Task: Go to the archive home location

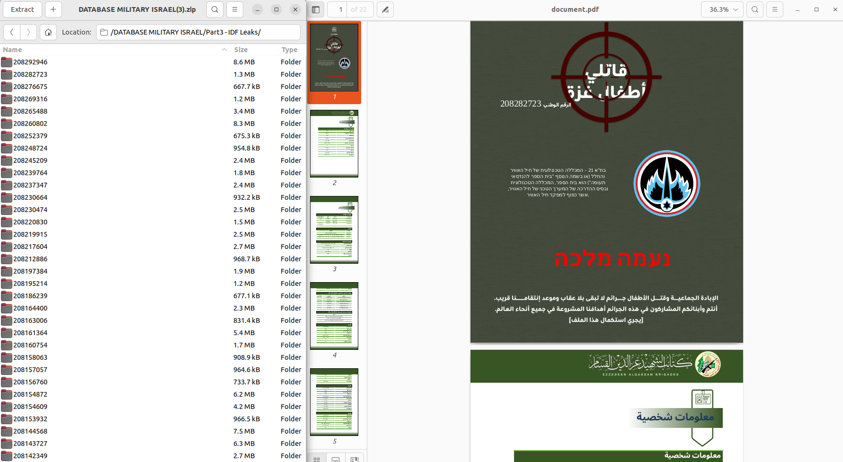Action: [x=48, y=32]
